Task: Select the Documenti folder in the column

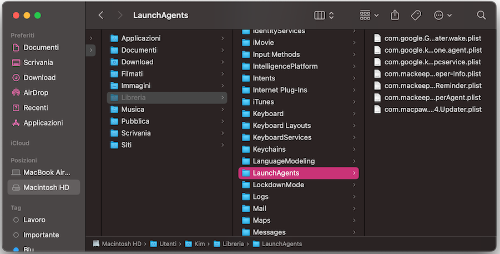Action: [x=167, y=50]
